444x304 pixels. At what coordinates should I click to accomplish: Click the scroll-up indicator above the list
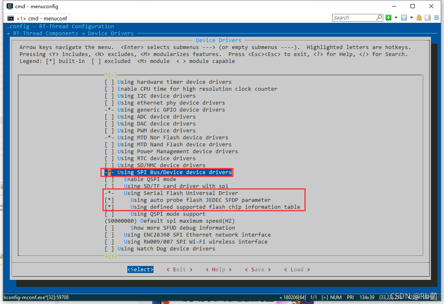click(111, 75)
